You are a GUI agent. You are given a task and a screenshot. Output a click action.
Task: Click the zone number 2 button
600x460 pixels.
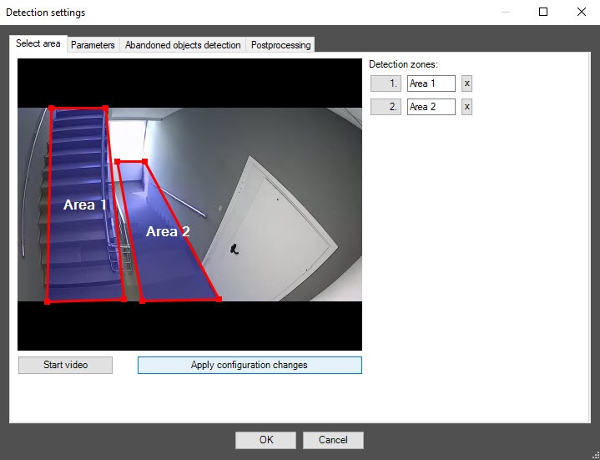tap(386, 107)
